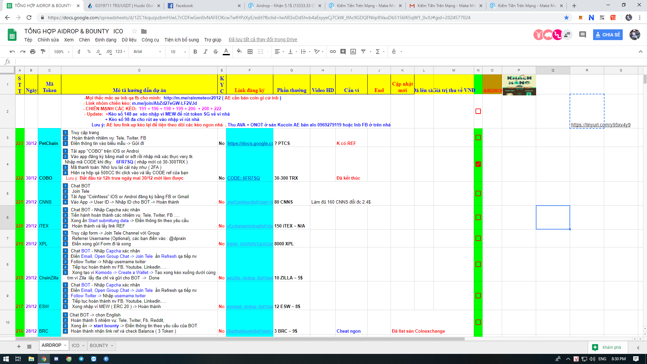Open the PetChain docs.google.com link
This screenshot has height=364, width=647.
[x=250, y=143]
